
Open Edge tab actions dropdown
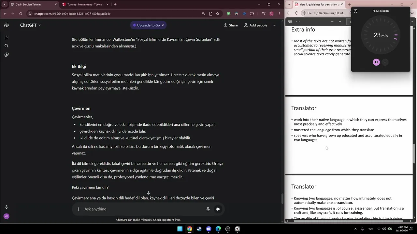point(289,5)
